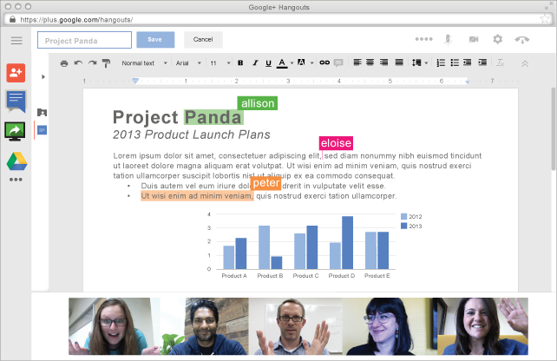Open the invite people icon in sidebar
557x361 pixels.
click(x=16, y=73)
